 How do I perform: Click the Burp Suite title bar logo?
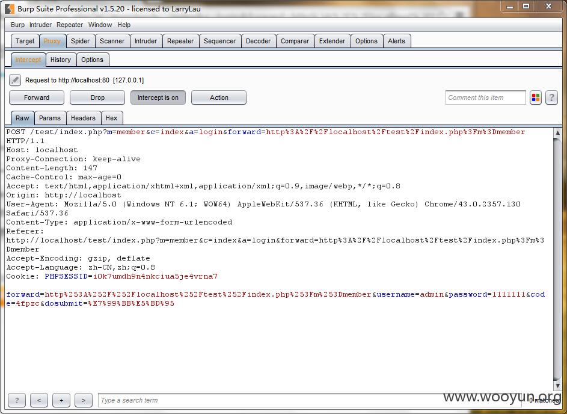point(9,8)
